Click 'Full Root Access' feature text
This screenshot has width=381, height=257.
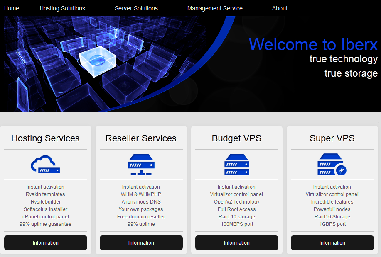pyautogui.click(x=237, y=209)
